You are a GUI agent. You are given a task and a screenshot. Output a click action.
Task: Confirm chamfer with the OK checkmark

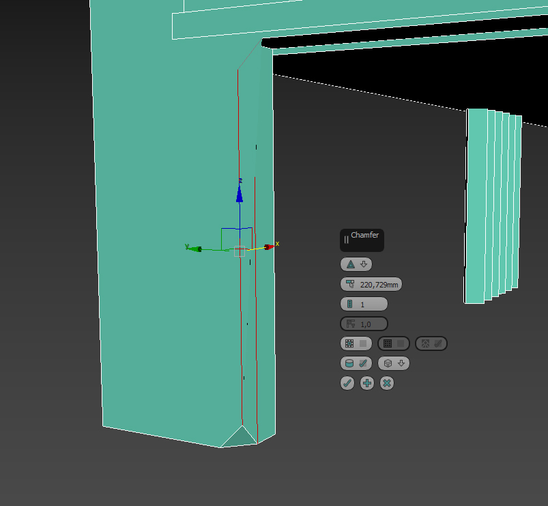[x=347, y=383]
